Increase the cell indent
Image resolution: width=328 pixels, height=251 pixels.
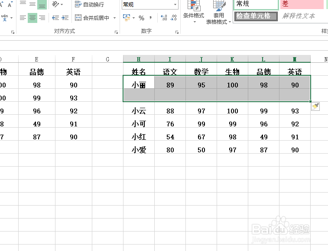65,18
